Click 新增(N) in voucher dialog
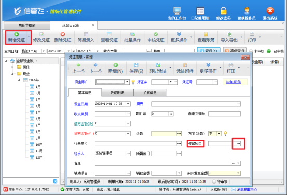Screen dimensions: 287x195 116,68
